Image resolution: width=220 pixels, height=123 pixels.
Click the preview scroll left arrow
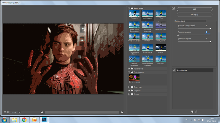[42, 112]
